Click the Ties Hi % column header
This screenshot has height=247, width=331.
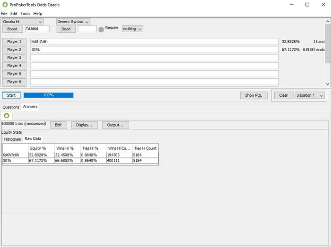[x=94, y=148]
